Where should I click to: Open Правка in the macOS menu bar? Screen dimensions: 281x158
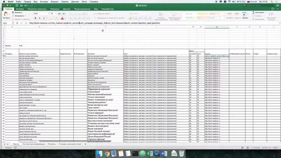click(27, 2)
